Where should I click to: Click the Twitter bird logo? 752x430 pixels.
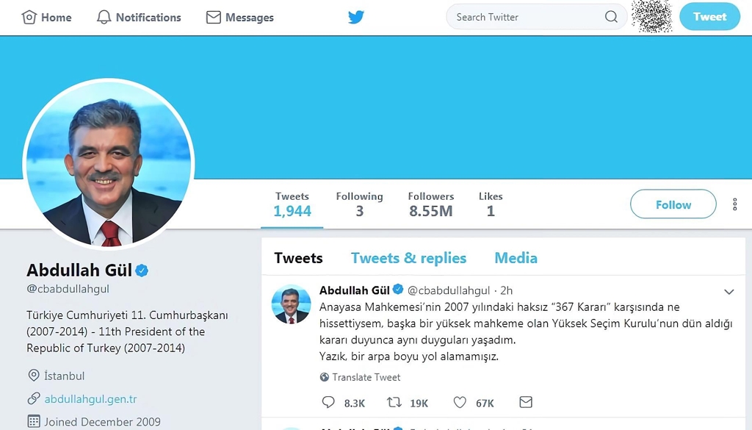[x=356, y=17]
